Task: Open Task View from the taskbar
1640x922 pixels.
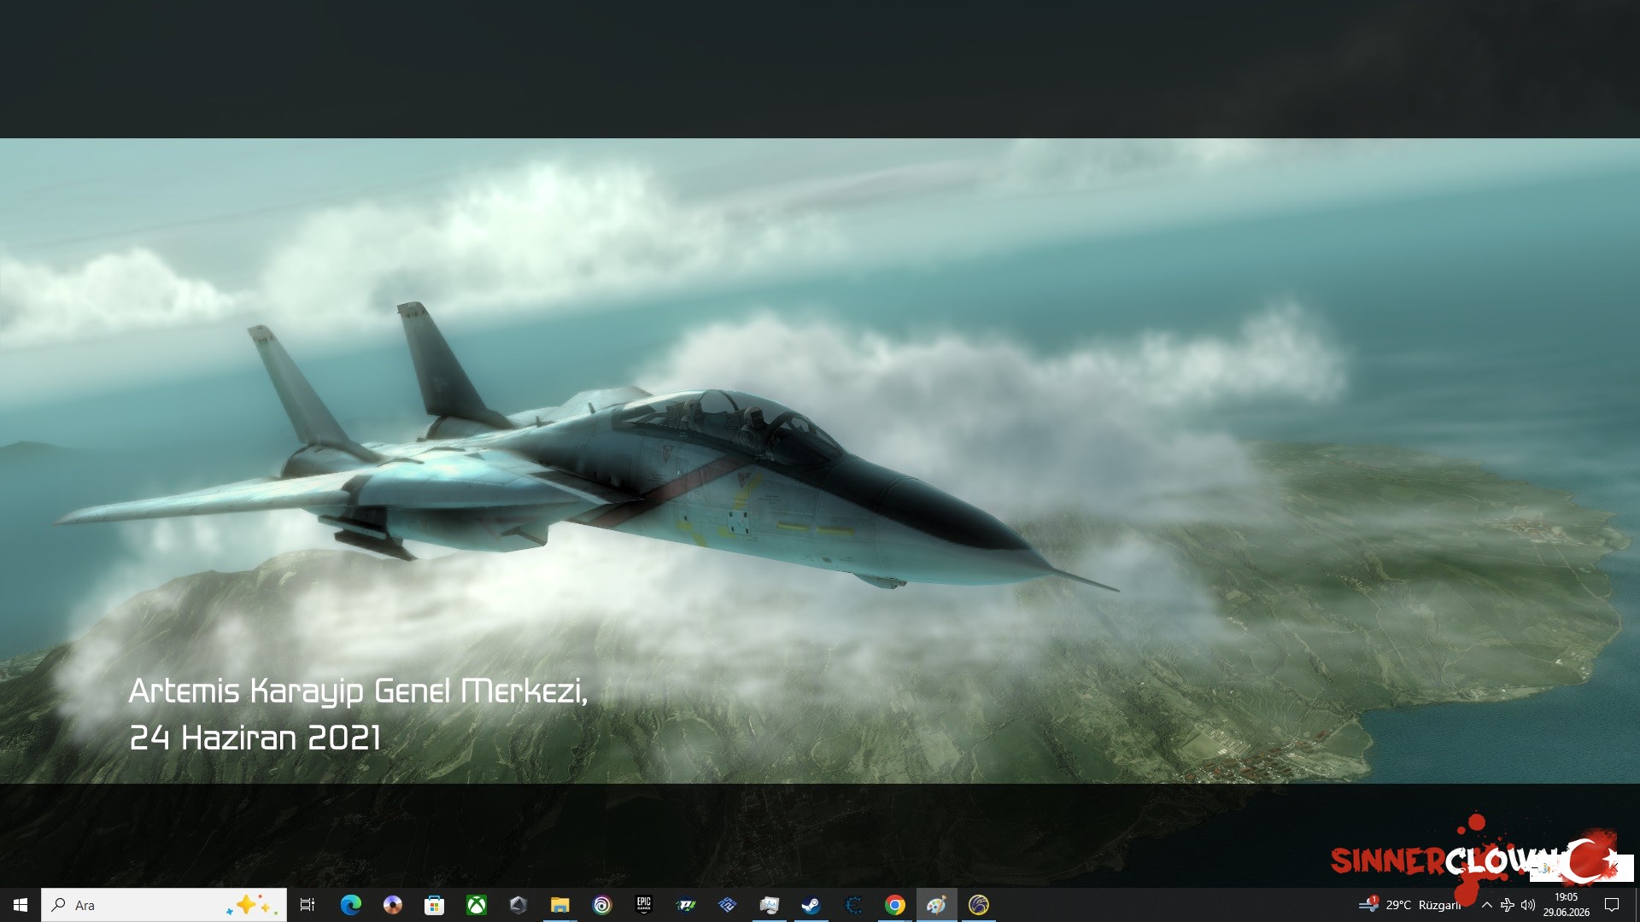Action: (x=307, y=905)
